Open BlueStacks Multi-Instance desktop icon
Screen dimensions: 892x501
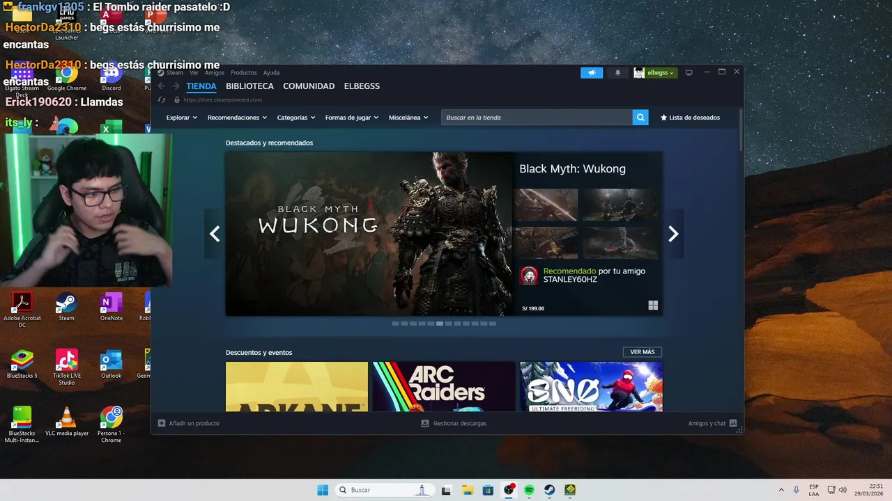click(x=22, y=425)
